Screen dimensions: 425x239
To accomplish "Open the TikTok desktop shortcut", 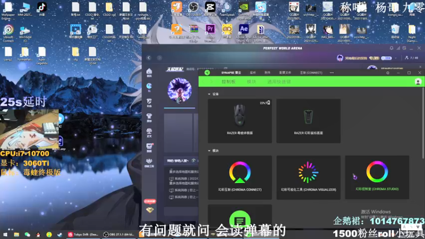I will tap(41, 9).
